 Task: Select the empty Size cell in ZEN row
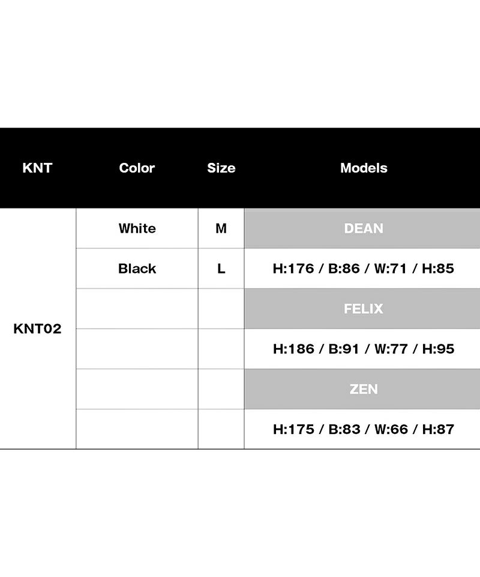pos(221,389)
